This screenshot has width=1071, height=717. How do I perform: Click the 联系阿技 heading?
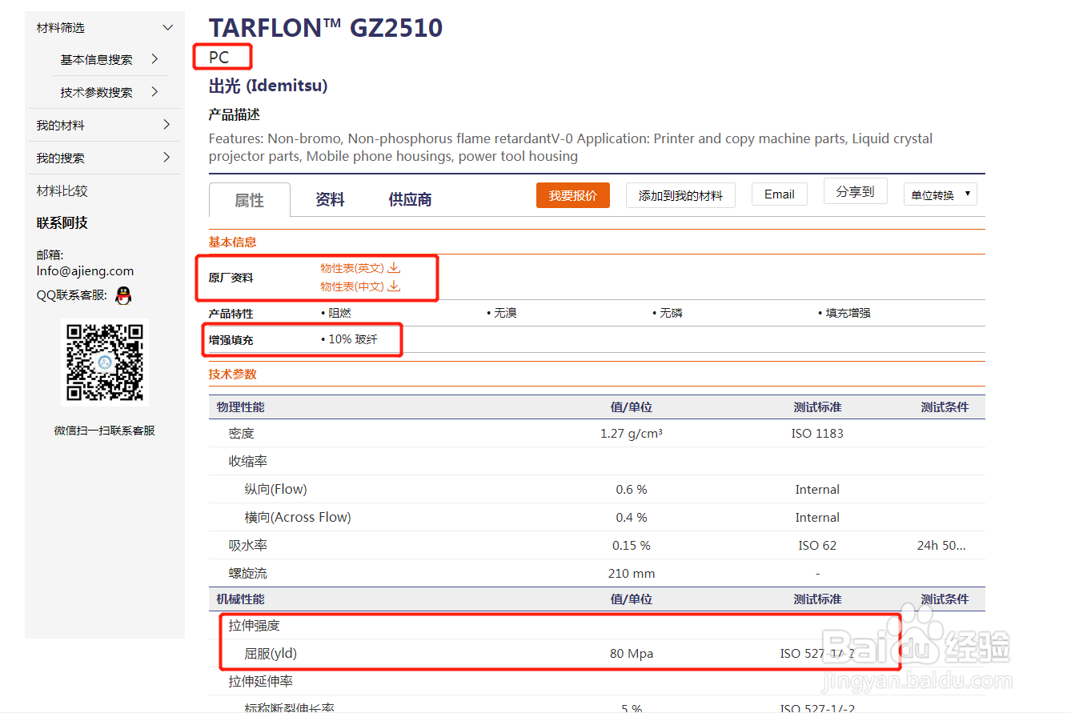pyautogui.click(x=62, y=223)
